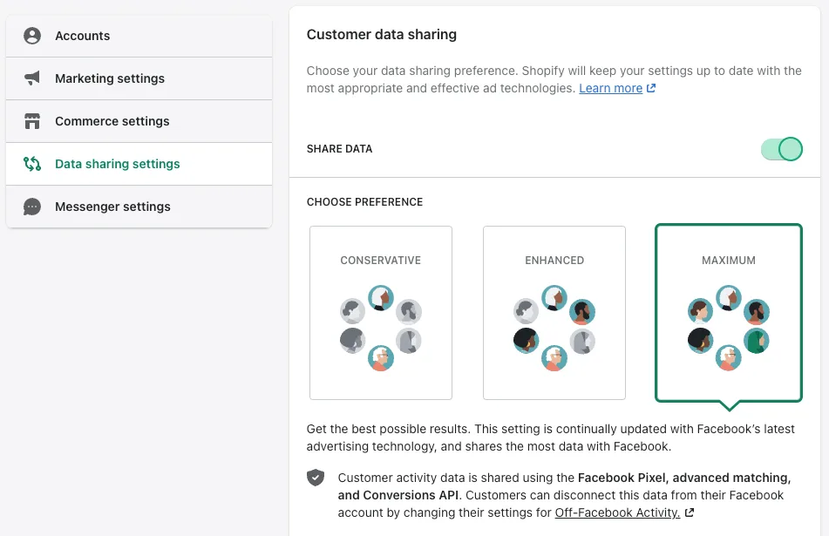829x536 pixels.
Task: Click the Maximum avatar circle illustration
Action: pyautogui.click(x=729, y=328)
